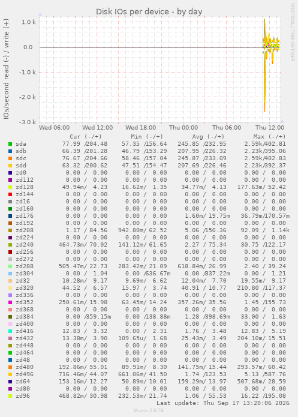This screenshot has width=298, height=417.
Task: Select the zd240 legend color swatch
Action: (x=10, y=245)
